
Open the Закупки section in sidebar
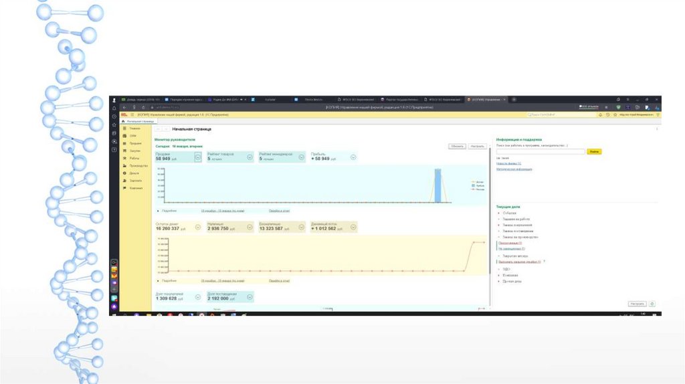coord(134,151)
